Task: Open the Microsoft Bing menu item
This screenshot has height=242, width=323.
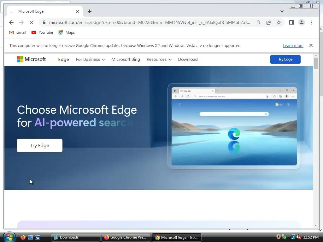Action: (126, 59)
